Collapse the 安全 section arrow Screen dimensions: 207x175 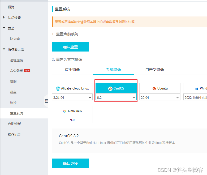pyautogui.click(x=4, y=28)
